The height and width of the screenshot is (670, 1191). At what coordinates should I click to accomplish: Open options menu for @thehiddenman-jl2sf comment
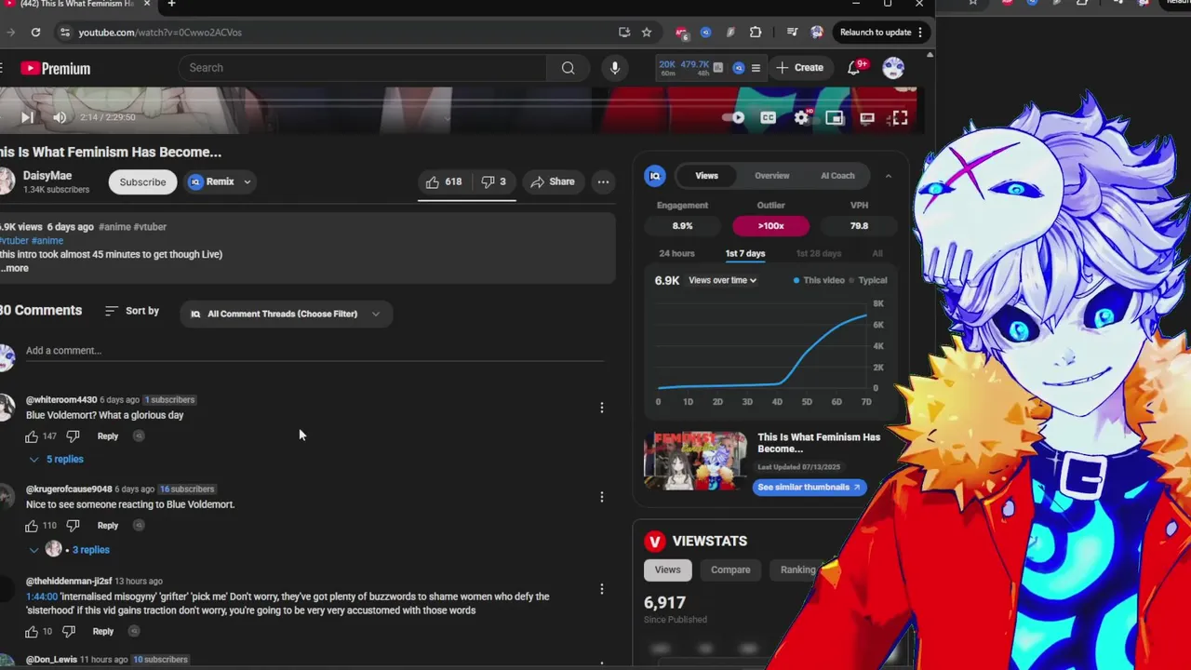pos(602,589)
